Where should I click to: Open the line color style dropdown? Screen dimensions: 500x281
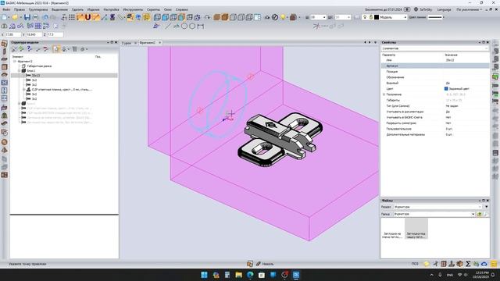444,17
